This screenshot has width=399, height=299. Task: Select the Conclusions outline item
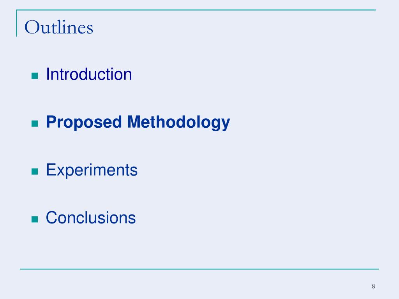pyautogui.click(x=91, y=218)
